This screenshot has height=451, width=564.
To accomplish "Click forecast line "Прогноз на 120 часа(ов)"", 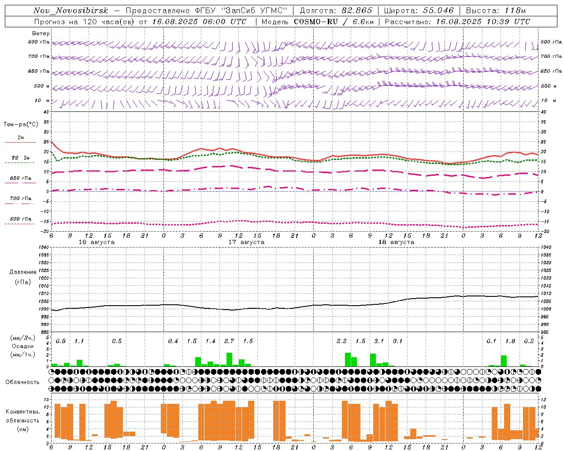I will [84, 22].
